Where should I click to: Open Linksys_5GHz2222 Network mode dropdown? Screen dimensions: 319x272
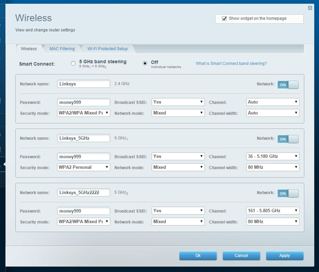(178, 222)
